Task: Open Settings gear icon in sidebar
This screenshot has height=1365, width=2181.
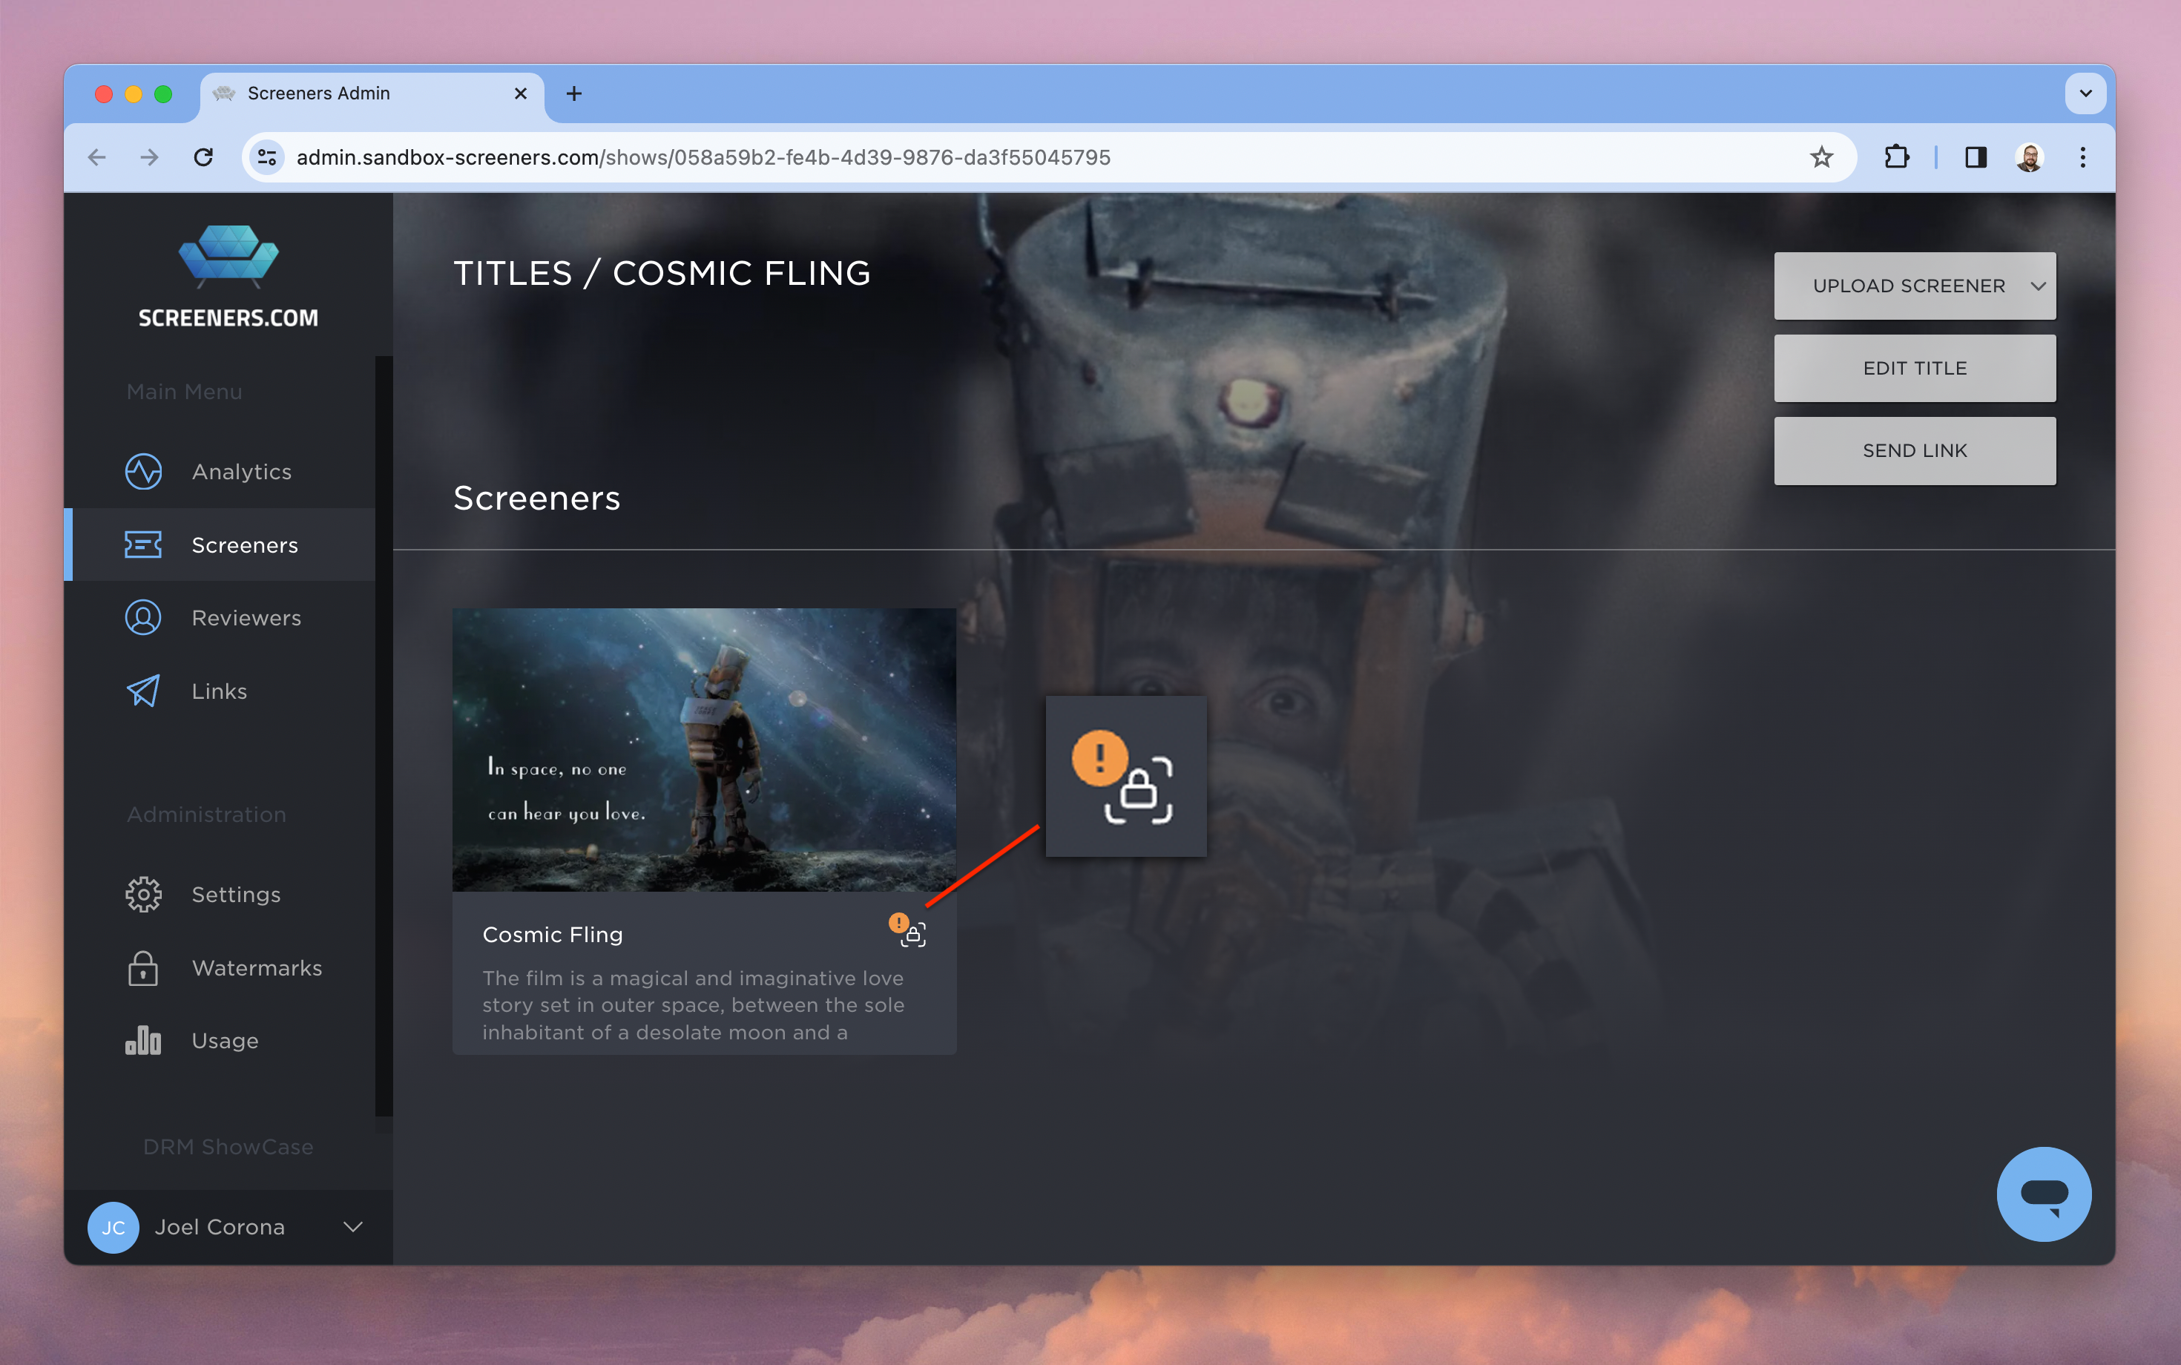Action: (142, 894)
